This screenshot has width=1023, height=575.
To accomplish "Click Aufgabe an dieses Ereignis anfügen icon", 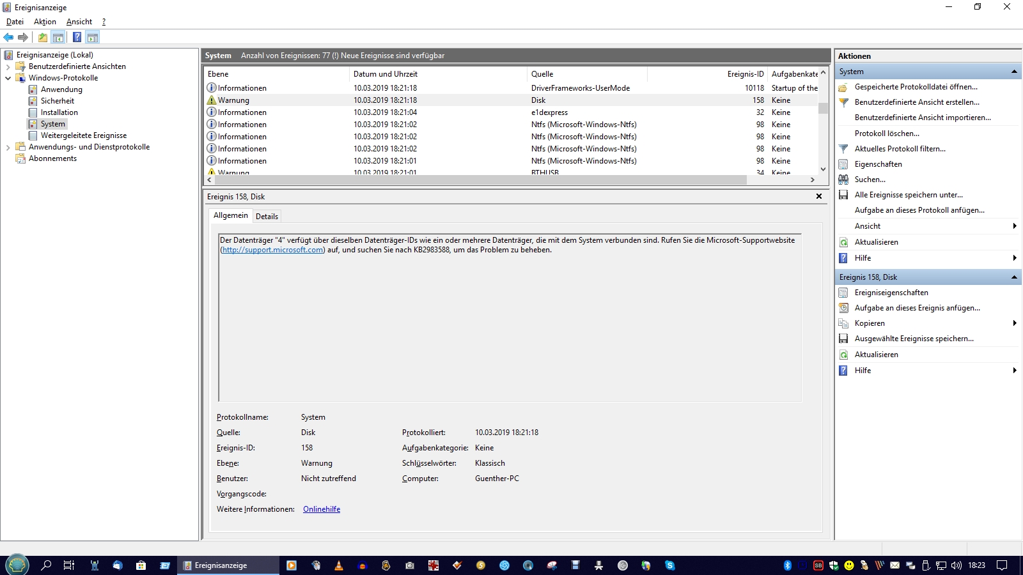I will tap(843, 308).
